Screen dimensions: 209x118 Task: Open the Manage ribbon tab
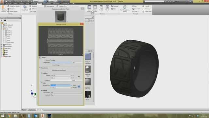click(33, 4)
